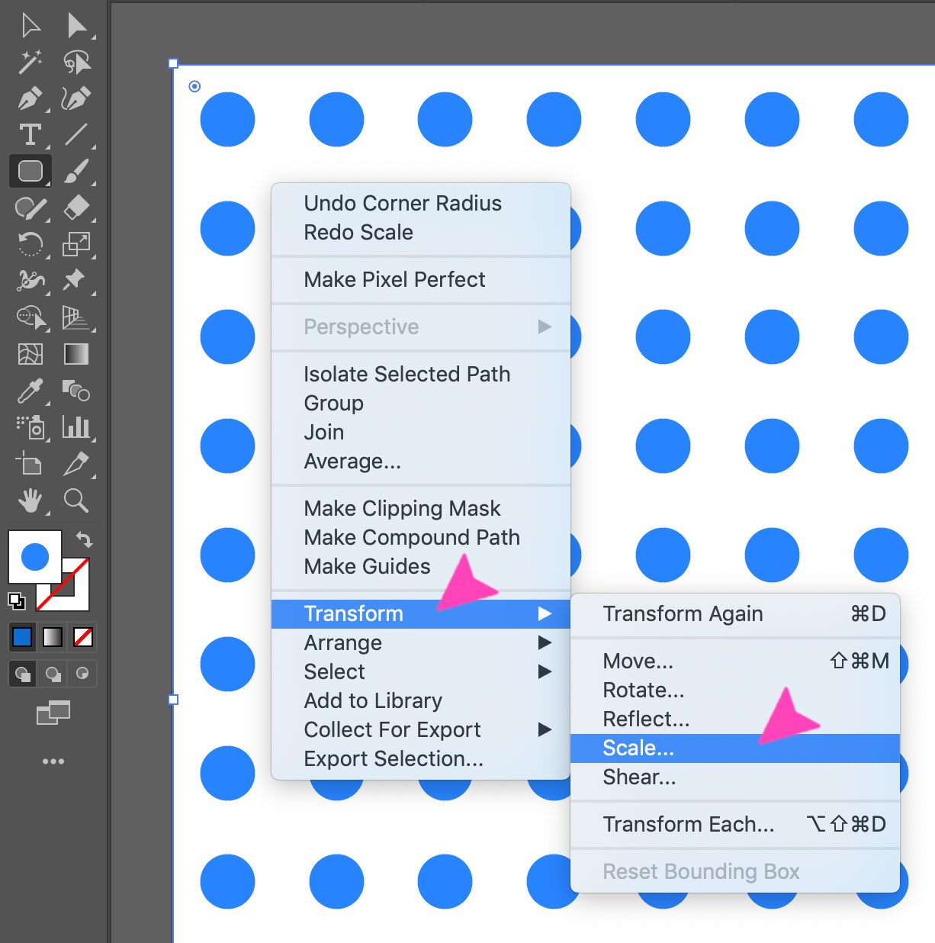Click the ellipsis to edit the toolbar

[x=53, y=761]
